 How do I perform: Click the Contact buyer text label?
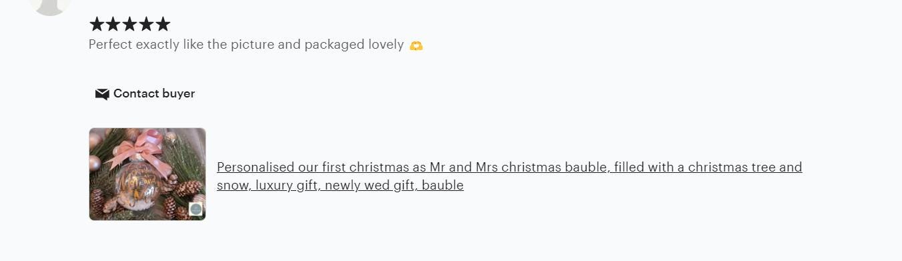[x=154, y=93]
